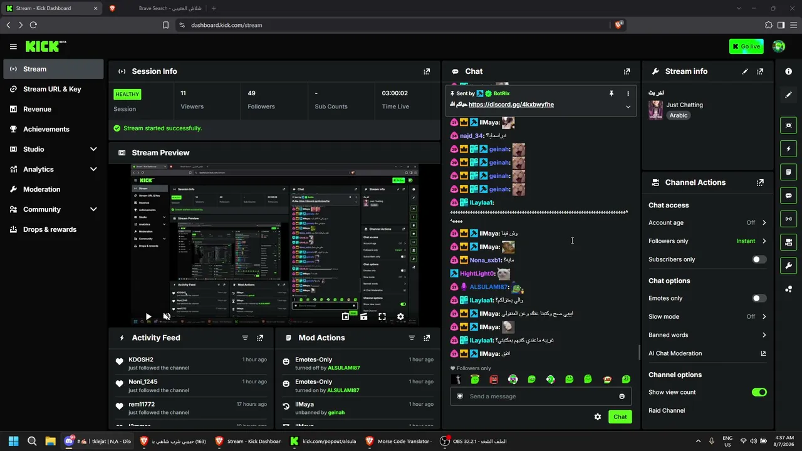Filter the Activity Feed
This screenshot has width=802, height=451.
coord(245,338)
